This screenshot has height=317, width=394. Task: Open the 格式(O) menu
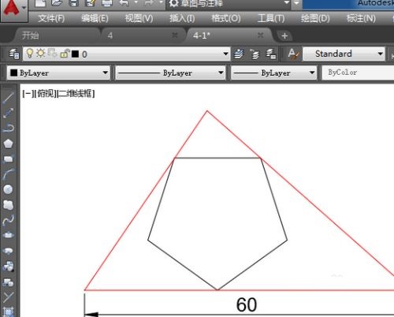(226, 18)
